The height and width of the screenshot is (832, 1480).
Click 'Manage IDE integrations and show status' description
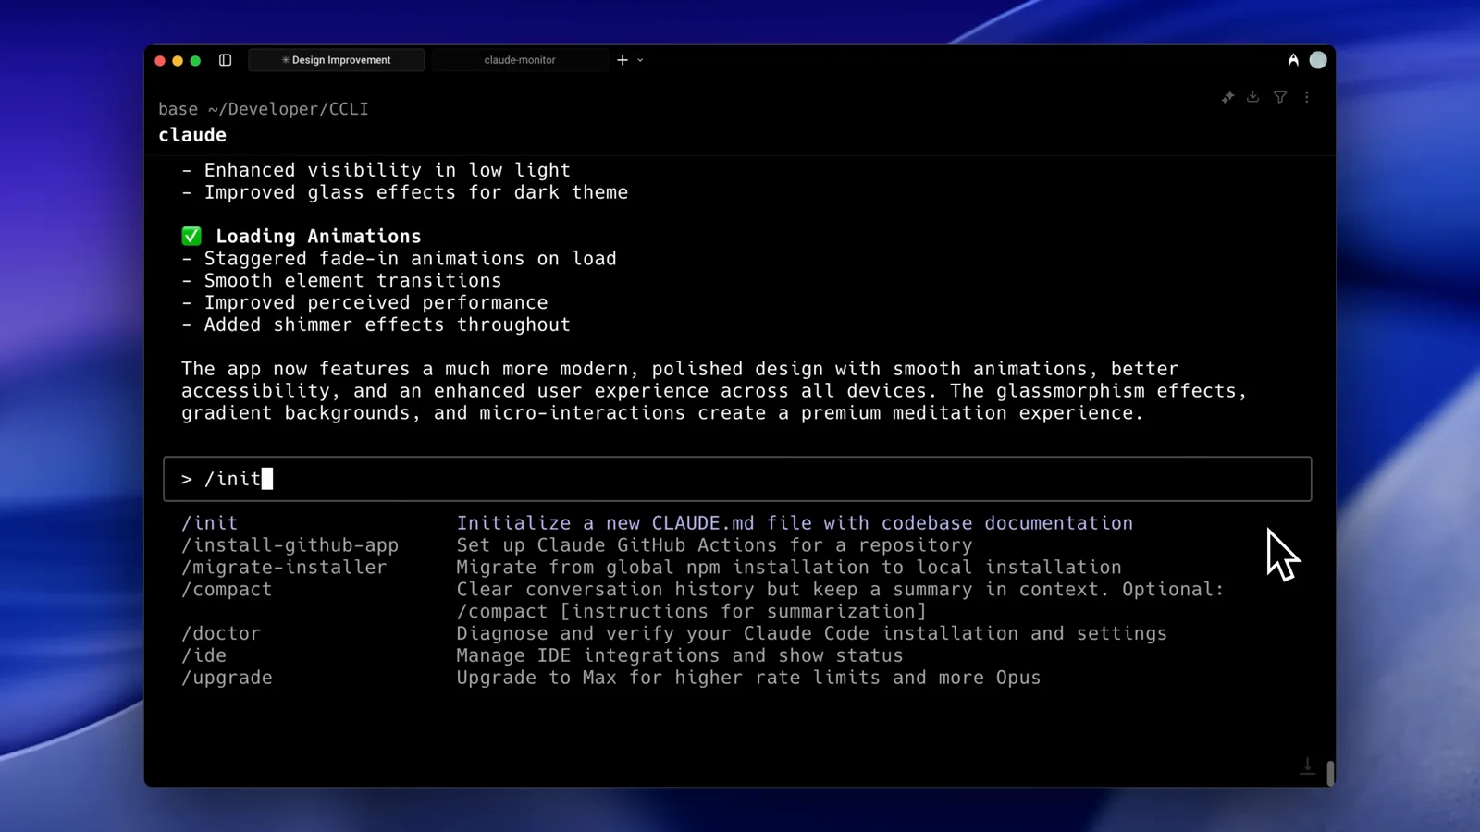click(680, 655)
